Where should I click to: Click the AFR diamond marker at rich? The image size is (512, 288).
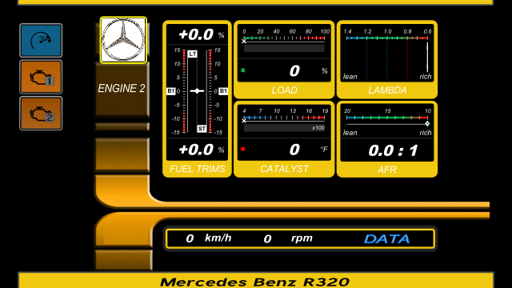click(427, 124)
